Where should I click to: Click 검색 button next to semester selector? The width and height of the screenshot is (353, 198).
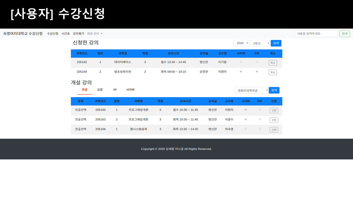(276, 43)
